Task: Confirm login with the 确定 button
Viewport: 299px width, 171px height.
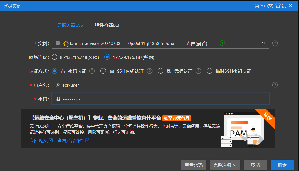Action: (282, 165)
